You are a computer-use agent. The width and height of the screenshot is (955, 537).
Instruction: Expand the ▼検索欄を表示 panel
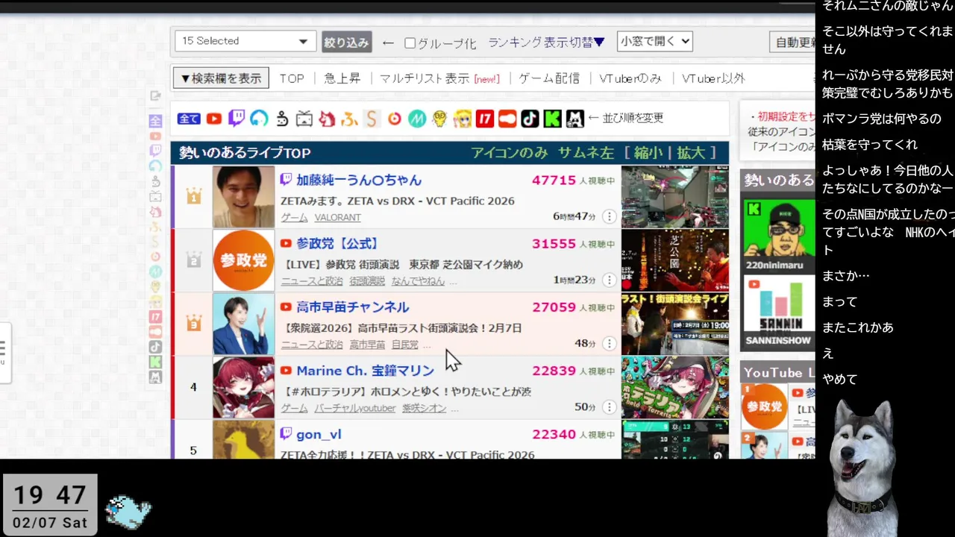[x=221, y=78]
